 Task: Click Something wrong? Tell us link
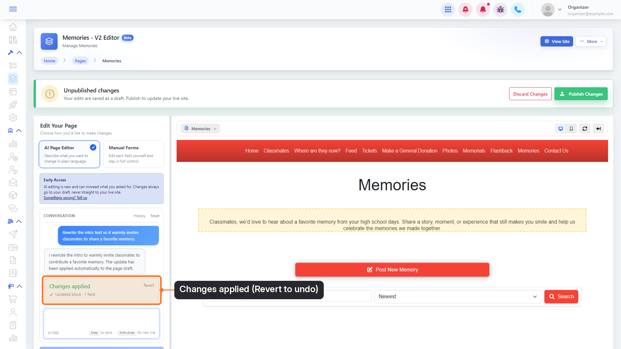65,198
